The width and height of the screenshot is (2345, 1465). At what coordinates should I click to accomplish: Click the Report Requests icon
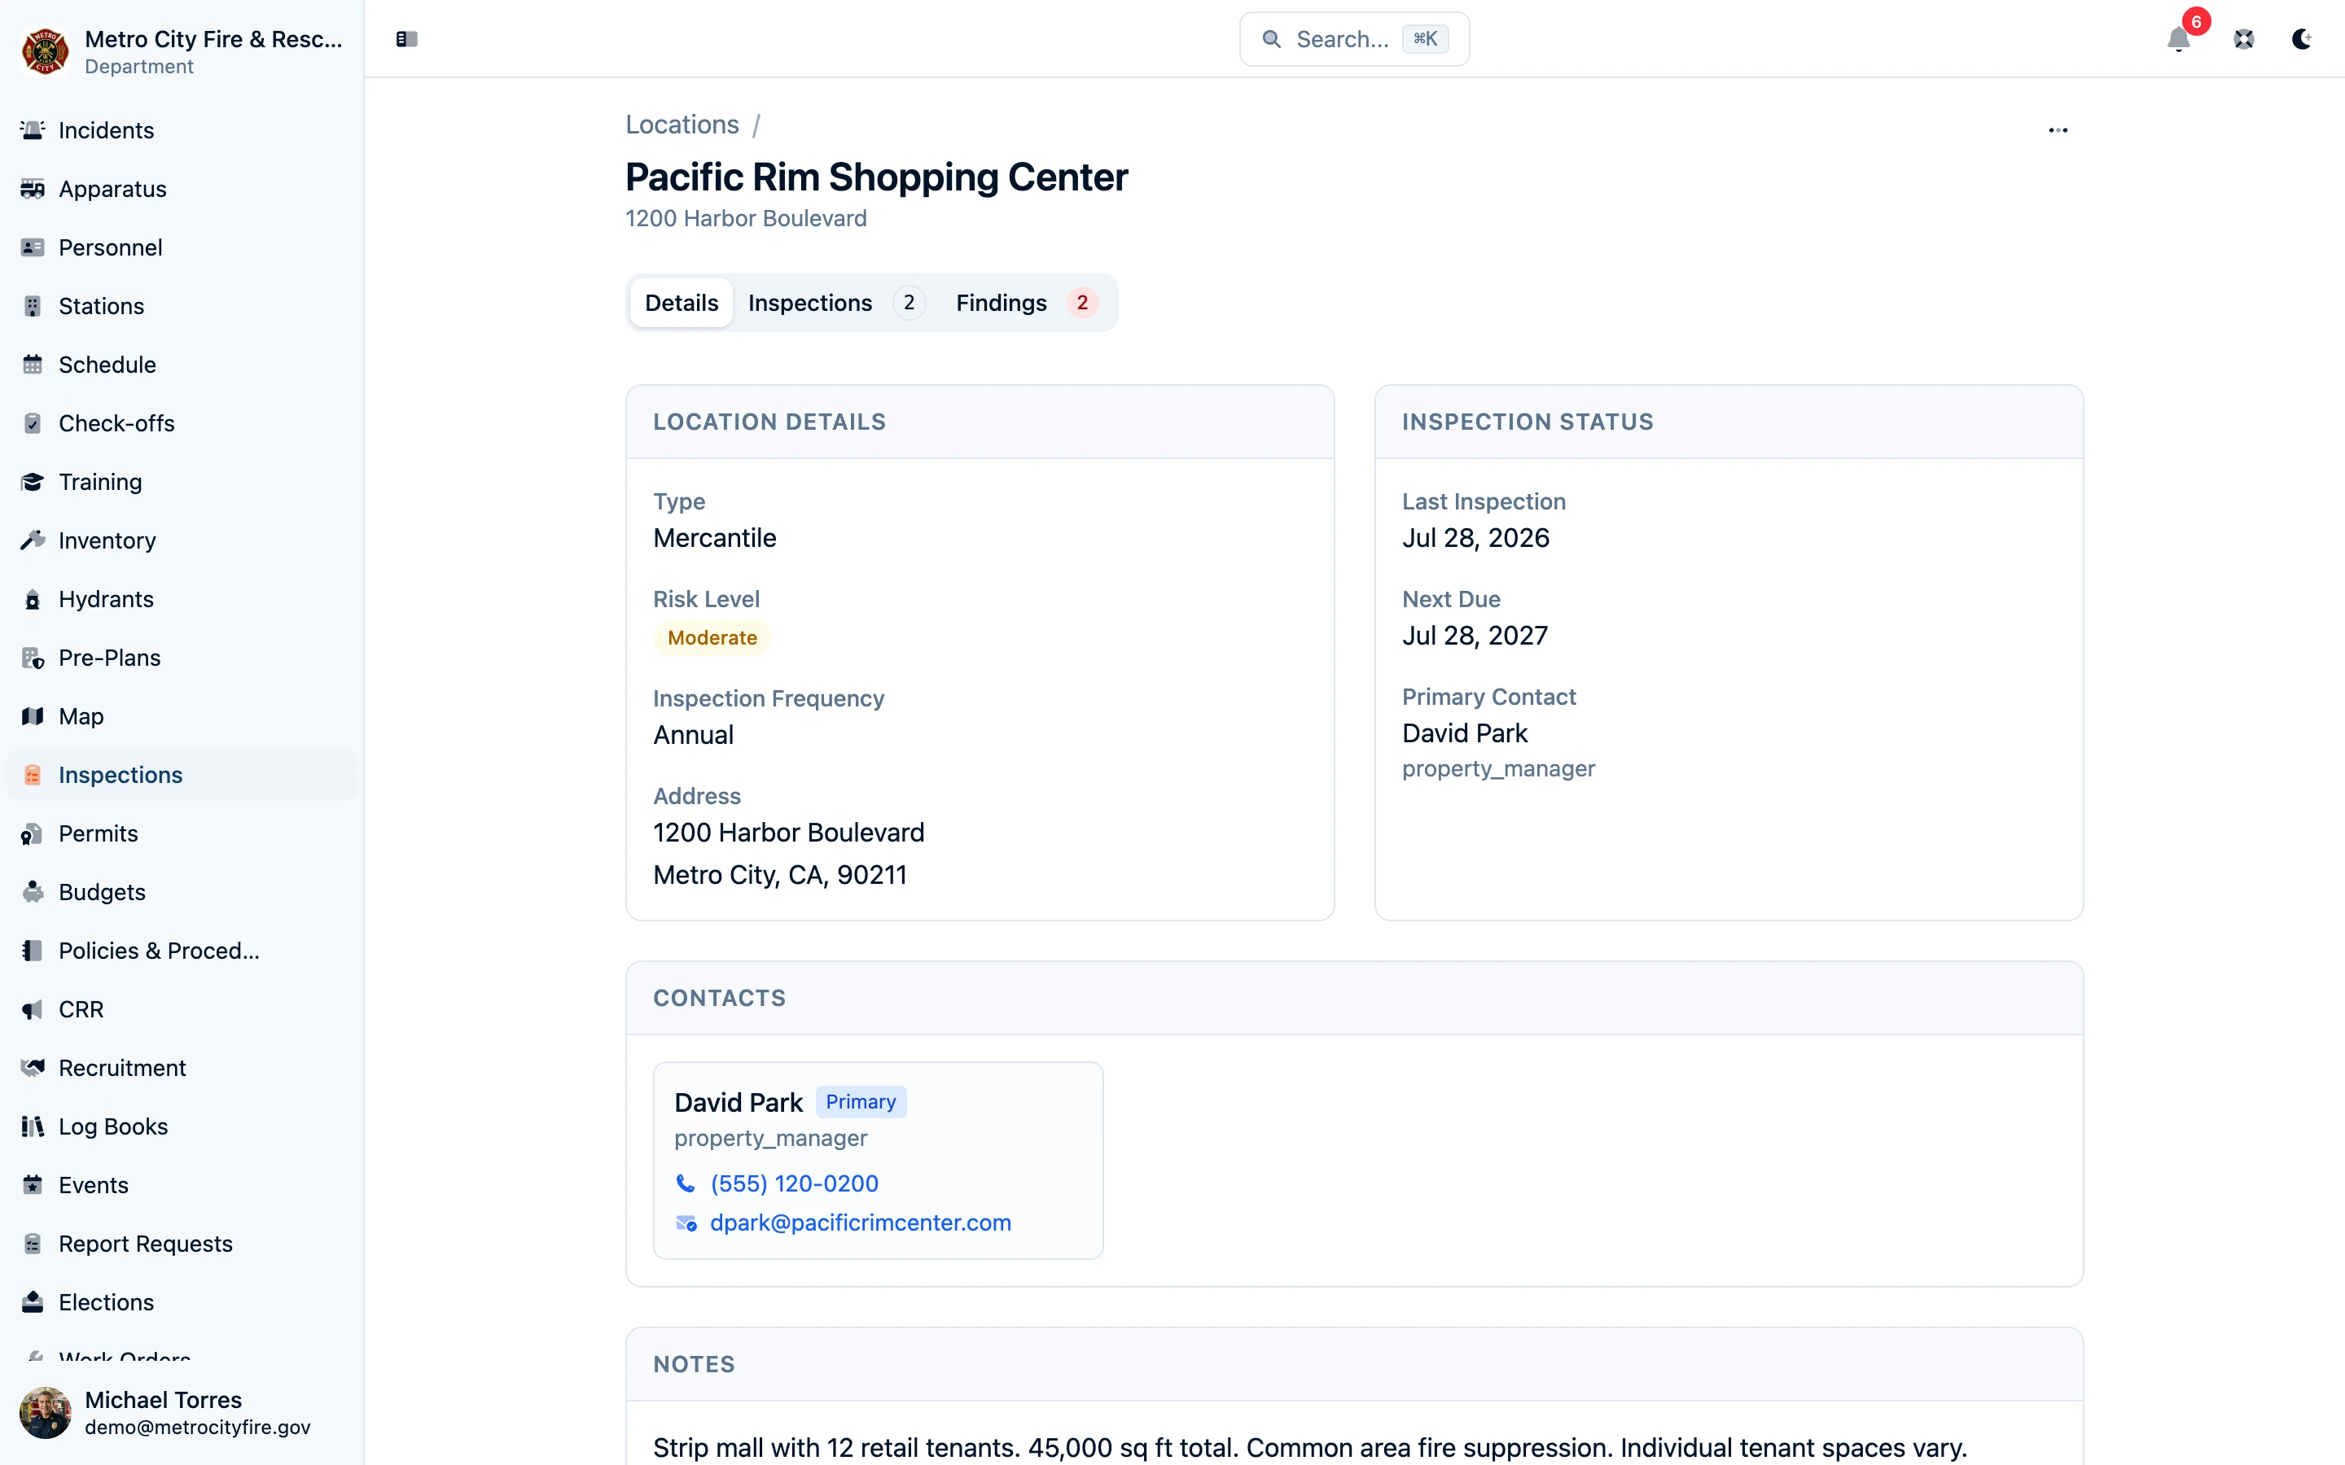(x=33, y=1244)
